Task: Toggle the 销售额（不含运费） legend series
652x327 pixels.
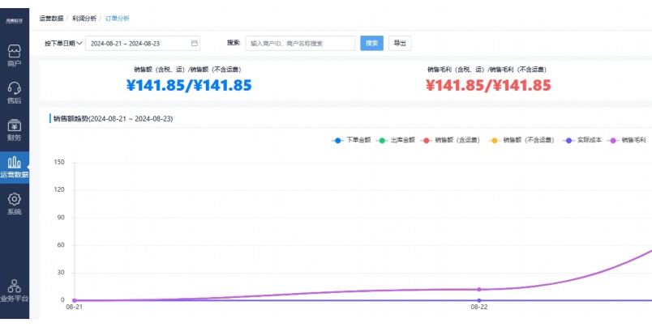Action: pos(522,140)
